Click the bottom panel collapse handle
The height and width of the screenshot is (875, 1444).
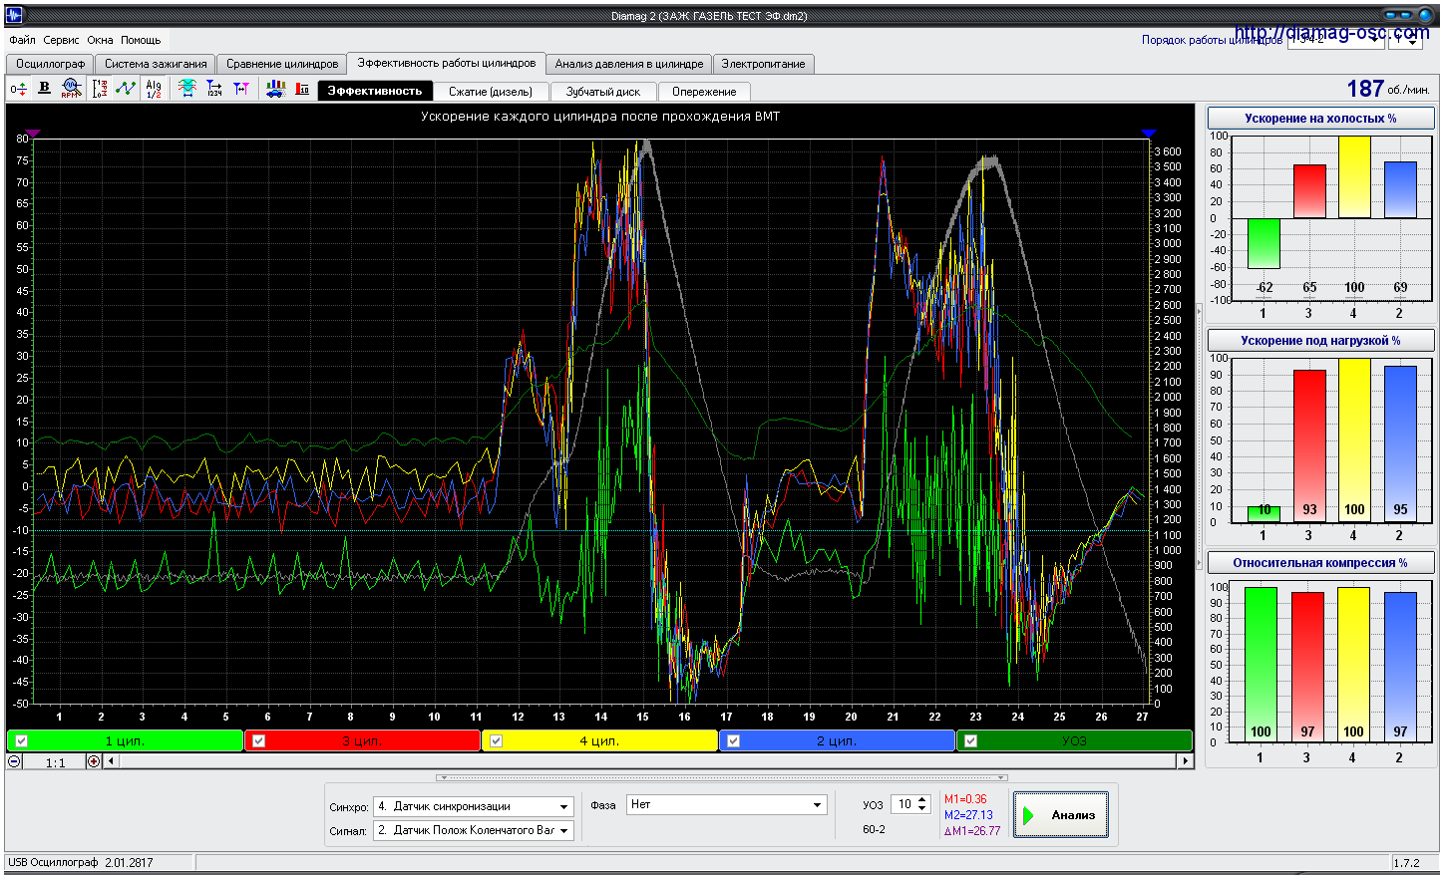(722, 777)
